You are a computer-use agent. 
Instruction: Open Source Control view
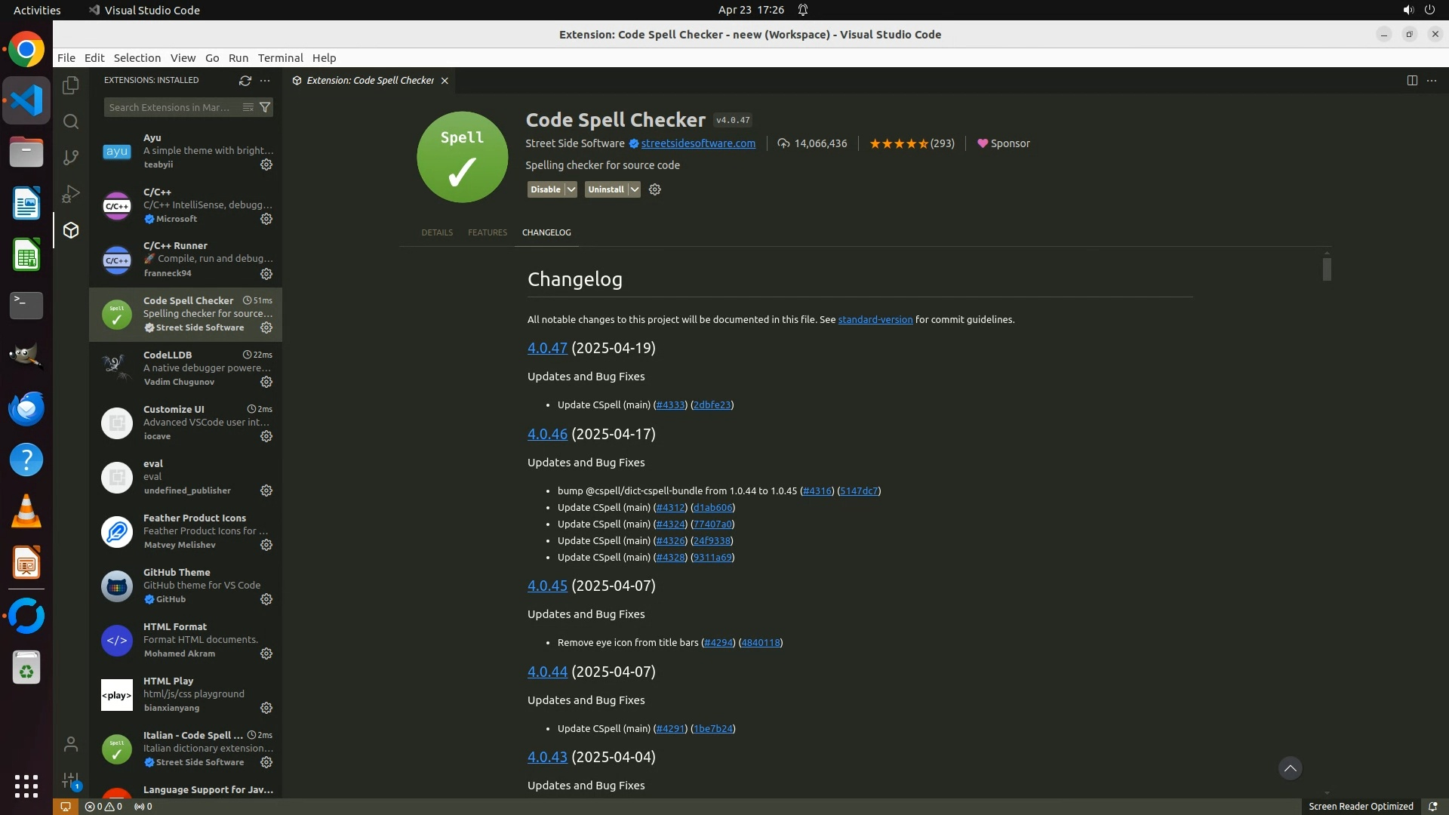coord(71,157)
